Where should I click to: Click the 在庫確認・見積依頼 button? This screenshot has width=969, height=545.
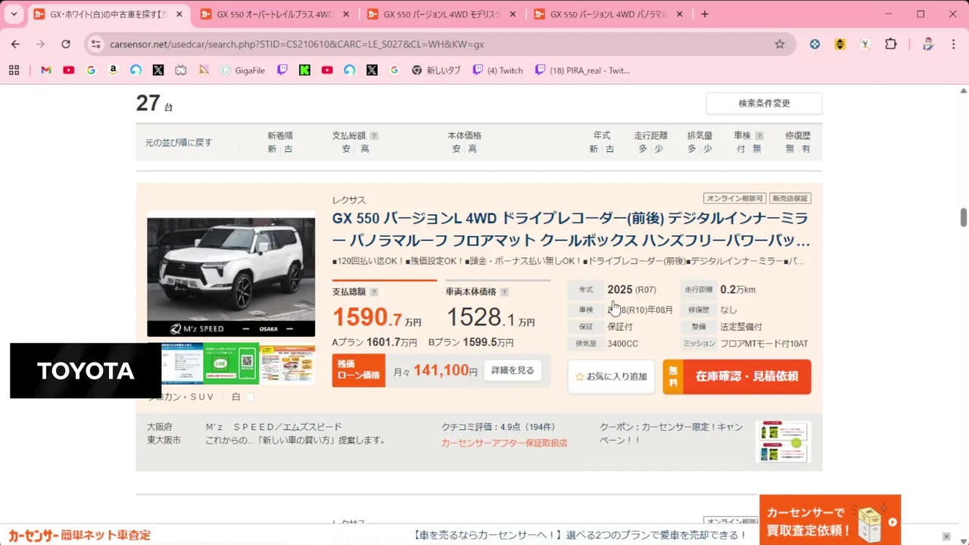click(x=737, y=376)
